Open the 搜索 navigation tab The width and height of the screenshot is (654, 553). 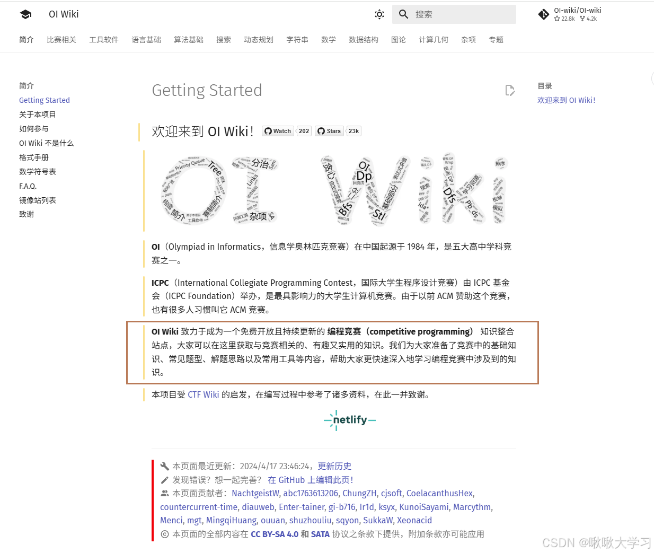(224, 40)
